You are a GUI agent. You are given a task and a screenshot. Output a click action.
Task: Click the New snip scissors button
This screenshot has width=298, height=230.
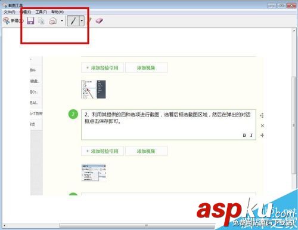[13, 20]
